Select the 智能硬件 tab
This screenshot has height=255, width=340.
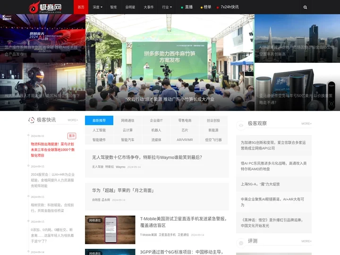(x=99, y=140)
